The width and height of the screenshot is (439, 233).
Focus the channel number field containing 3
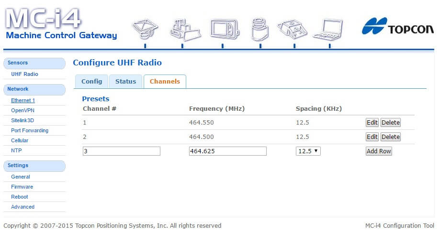pos(122,151)
